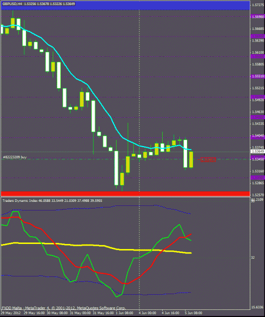Click the 1.55215 price scale label
Image resolution: width=265 pixels, height=317 pixels.
[x=258, y=88]
